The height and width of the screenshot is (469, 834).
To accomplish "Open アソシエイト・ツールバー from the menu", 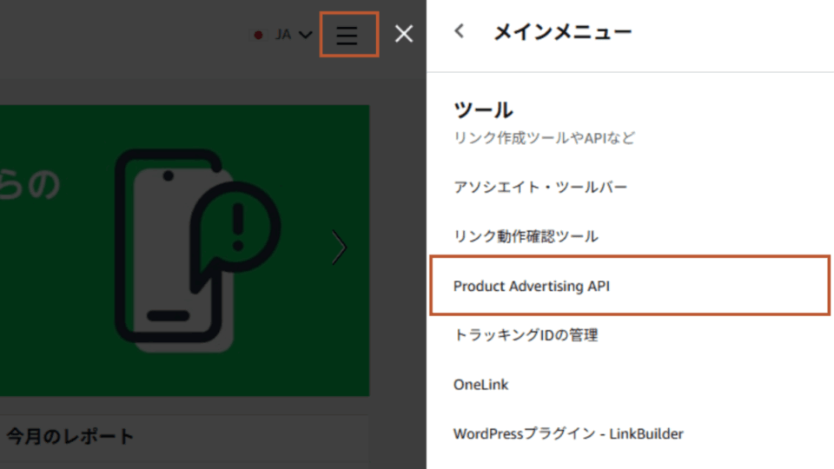I will coord(539,187).
